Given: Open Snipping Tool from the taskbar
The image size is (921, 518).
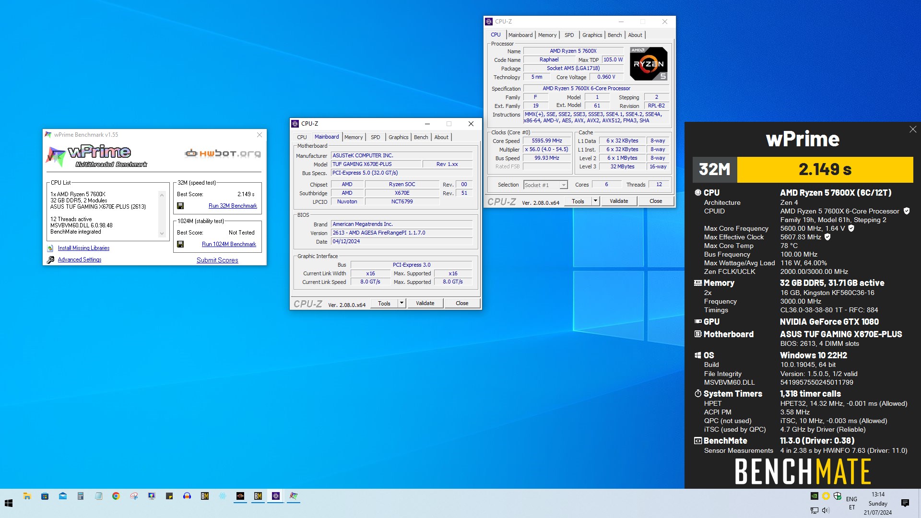Looking at the screenshot, I should pos(134,496).
